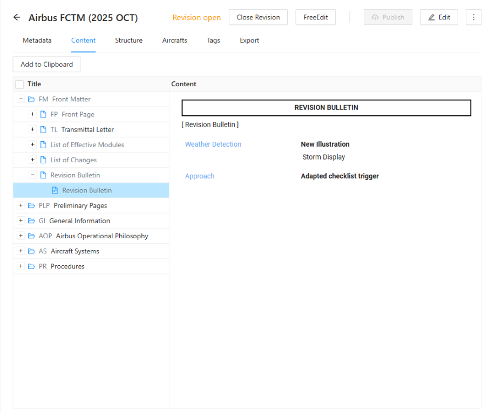This screenshot has width=489, height=414.
Task: Click the General Information folder icon
Action: click(31, 221)
